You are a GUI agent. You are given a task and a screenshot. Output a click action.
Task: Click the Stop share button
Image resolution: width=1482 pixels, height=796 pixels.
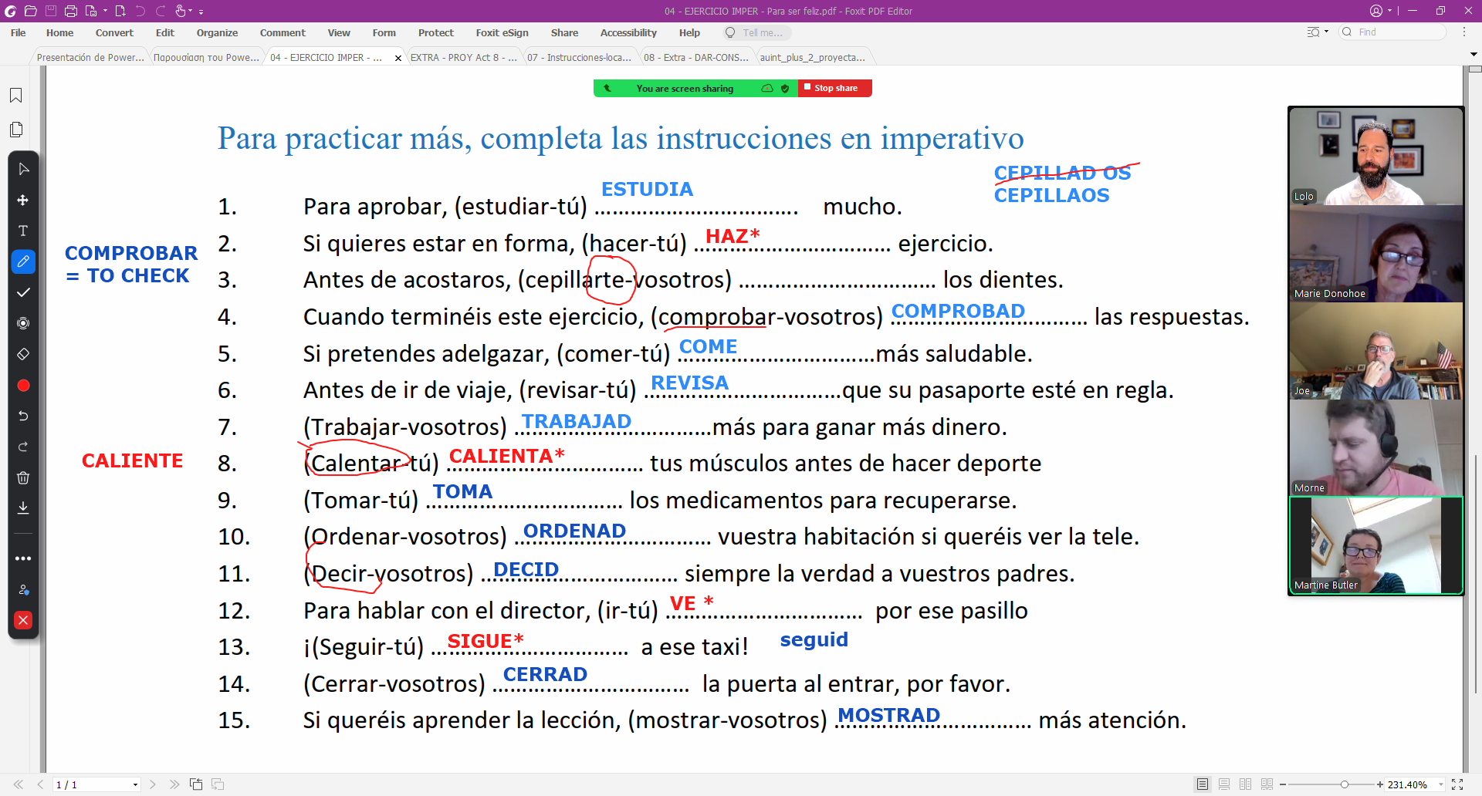tap(835, 88)
